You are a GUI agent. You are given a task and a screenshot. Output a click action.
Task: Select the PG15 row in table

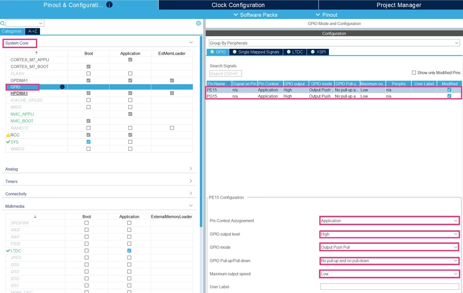[334, 96]
